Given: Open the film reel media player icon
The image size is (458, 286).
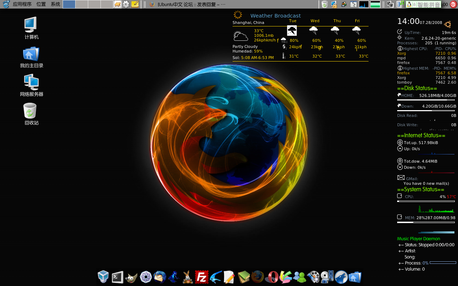Looking at the screenshot, I should pos(313,277).
